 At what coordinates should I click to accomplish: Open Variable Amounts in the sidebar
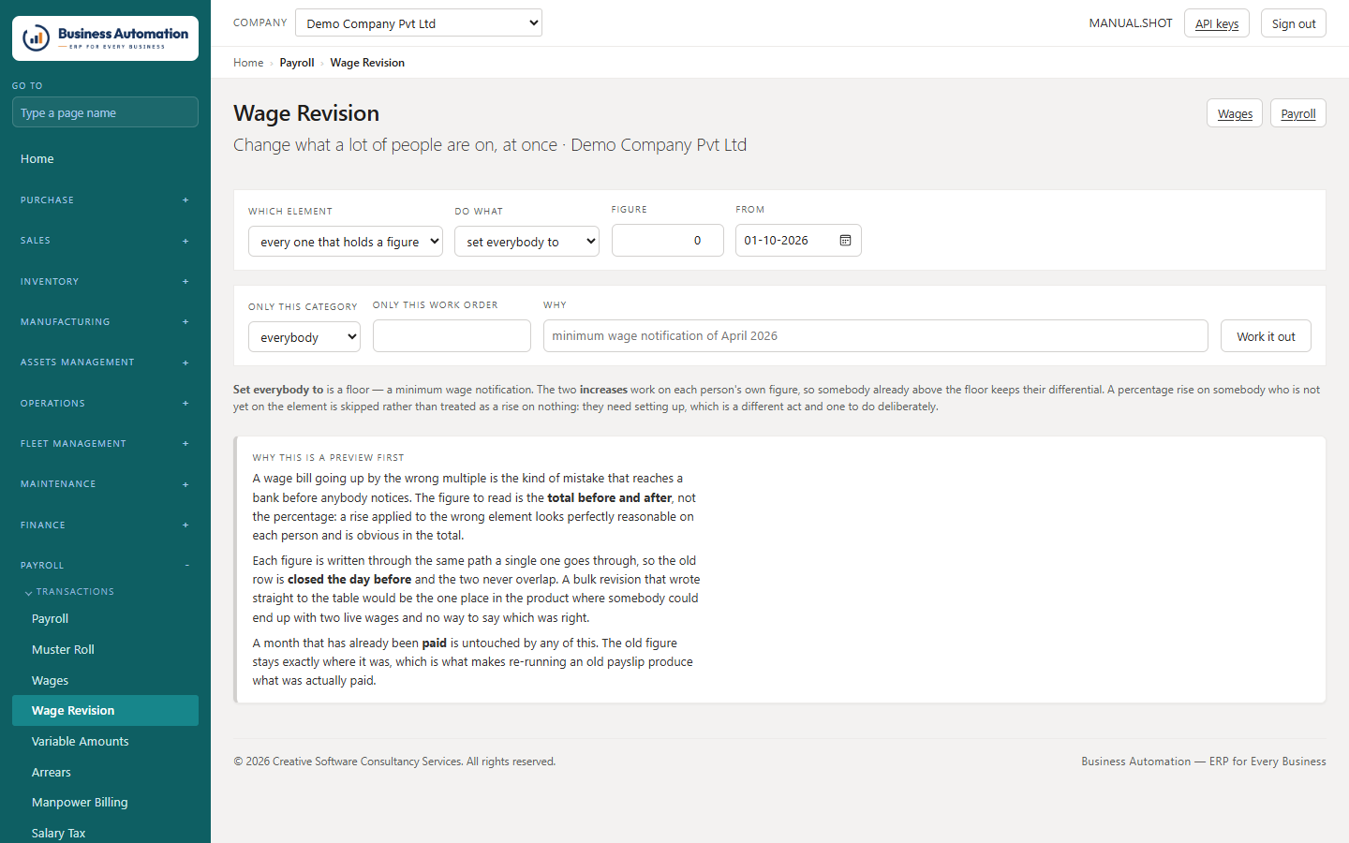(105, 742)
